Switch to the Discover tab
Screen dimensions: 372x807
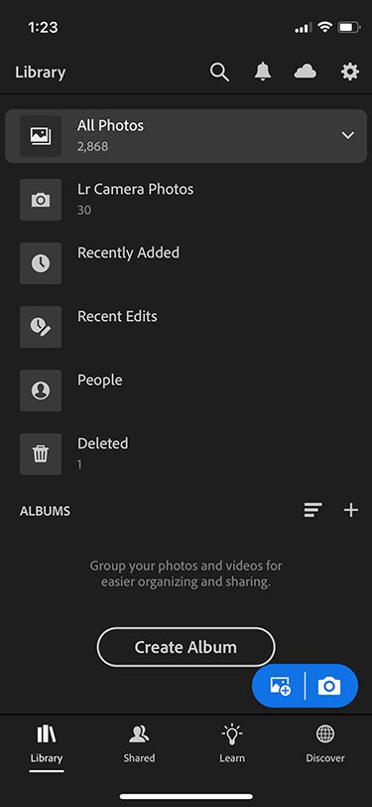tap(325, 743)
